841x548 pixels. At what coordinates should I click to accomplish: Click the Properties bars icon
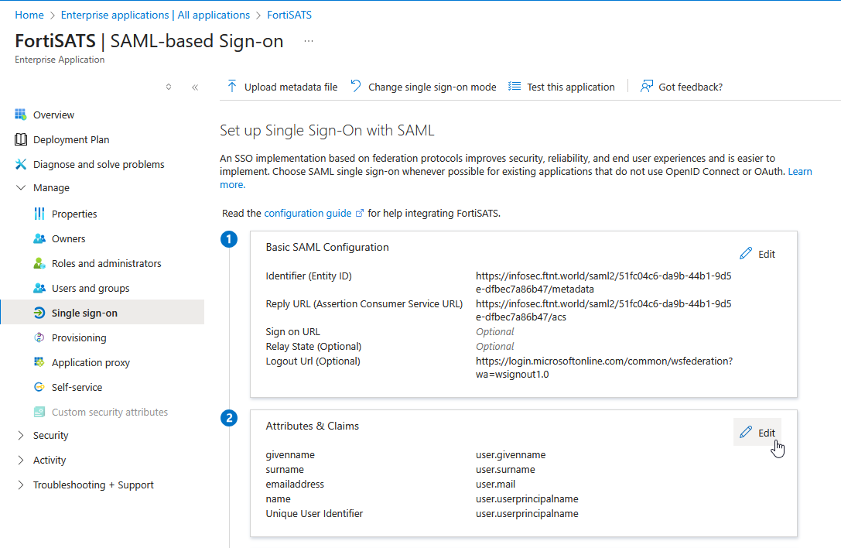coord(39,214)
